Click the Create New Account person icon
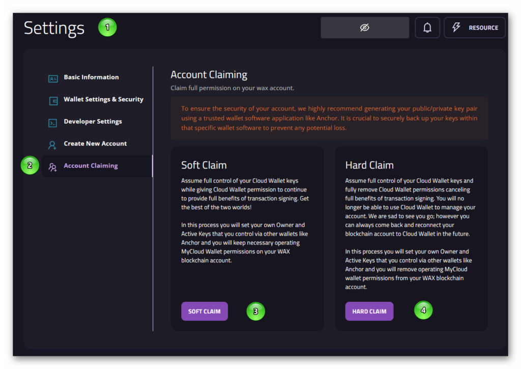 tap(52, 145)
